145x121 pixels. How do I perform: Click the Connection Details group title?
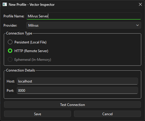click(21, 70)
